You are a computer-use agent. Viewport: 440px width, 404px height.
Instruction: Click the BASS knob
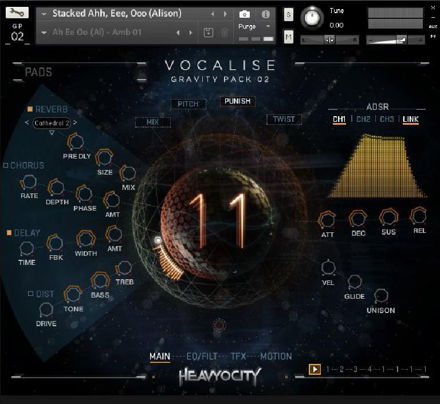[100, 280]
